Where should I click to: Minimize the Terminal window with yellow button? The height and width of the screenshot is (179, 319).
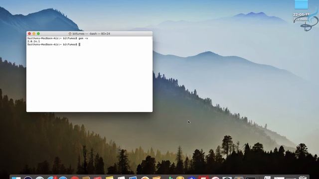(x=34, y=34)
